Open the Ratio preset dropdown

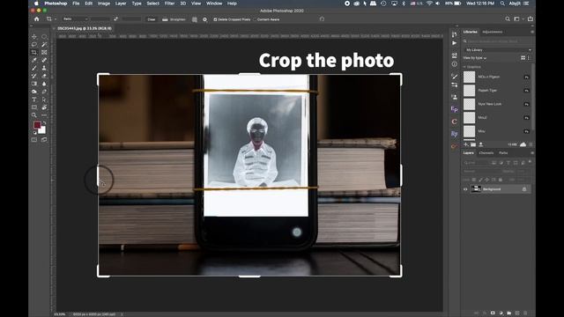click(75, 19)
